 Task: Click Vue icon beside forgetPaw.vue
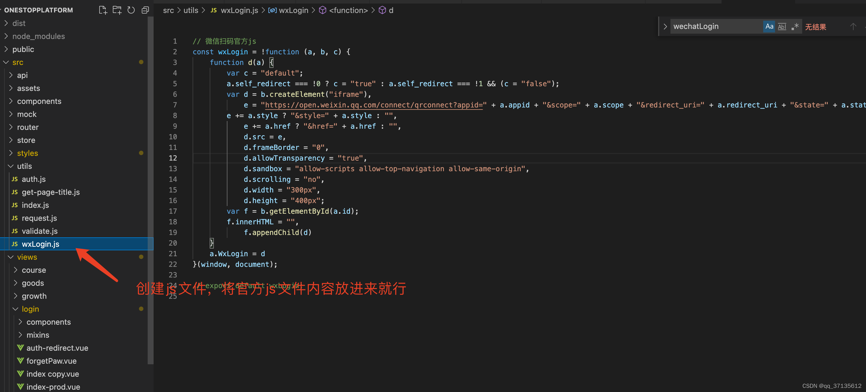[x=20, y=361]
